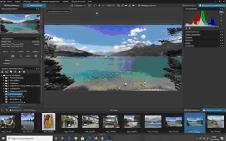Expand the '5 - Smartphone' preset folder
226x141 pixels.
4,89
